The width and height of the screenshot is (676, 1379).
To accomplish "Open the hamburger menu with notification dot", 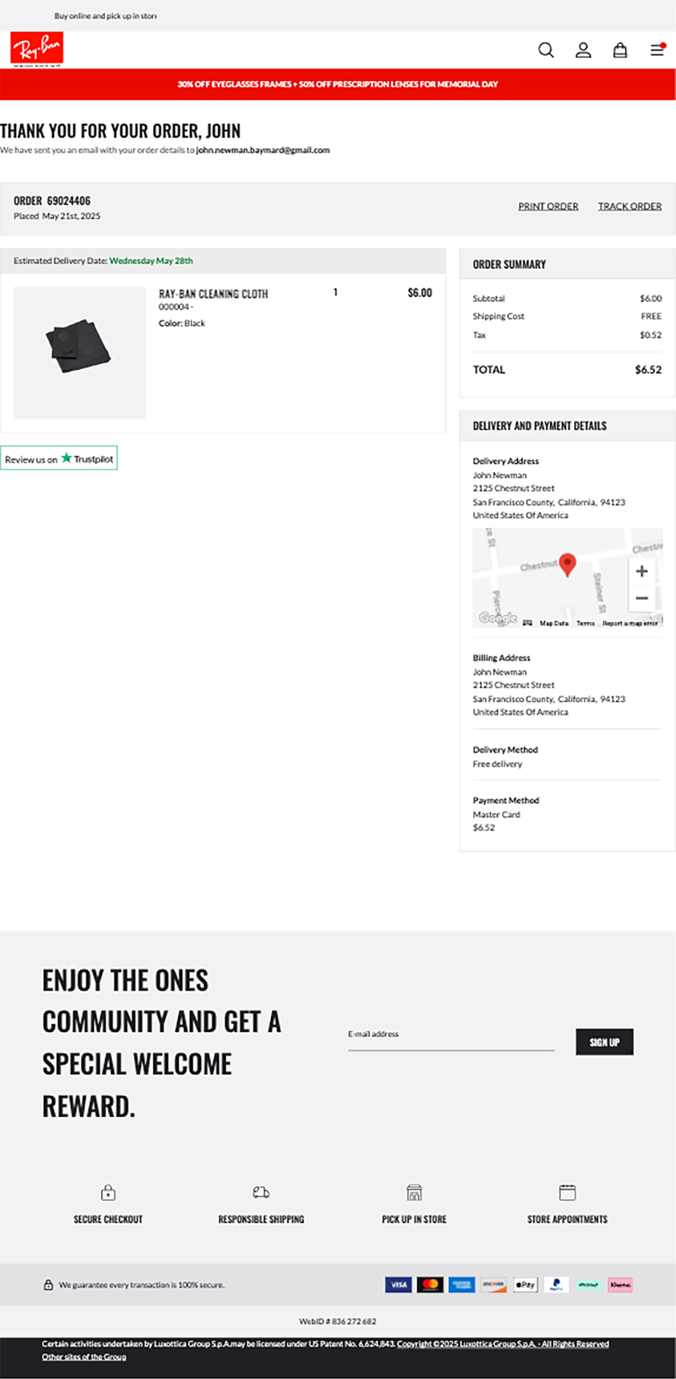I will point(657,50).
